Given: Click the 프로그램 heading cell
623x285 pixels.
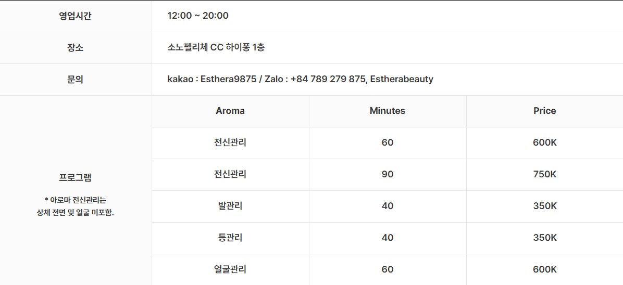Looking at the screenshot, I should [75, 177].
